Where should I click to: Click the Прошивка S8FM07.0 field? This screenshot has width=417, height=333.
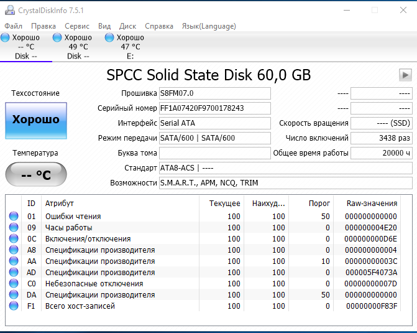point(215,93)
